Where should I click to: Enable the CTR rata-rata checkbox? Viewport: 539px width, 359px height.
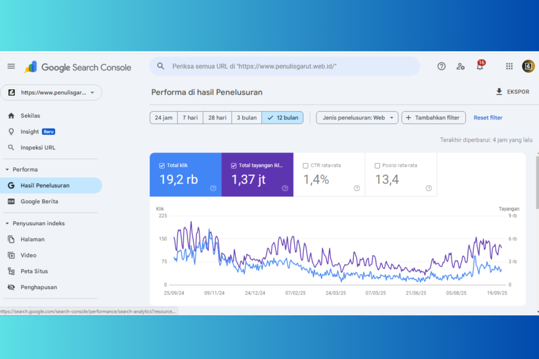tap(306, 165)
